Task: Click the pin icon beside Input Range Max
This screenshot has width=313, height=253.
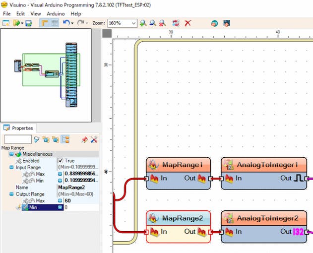Action: click(25, 174)
